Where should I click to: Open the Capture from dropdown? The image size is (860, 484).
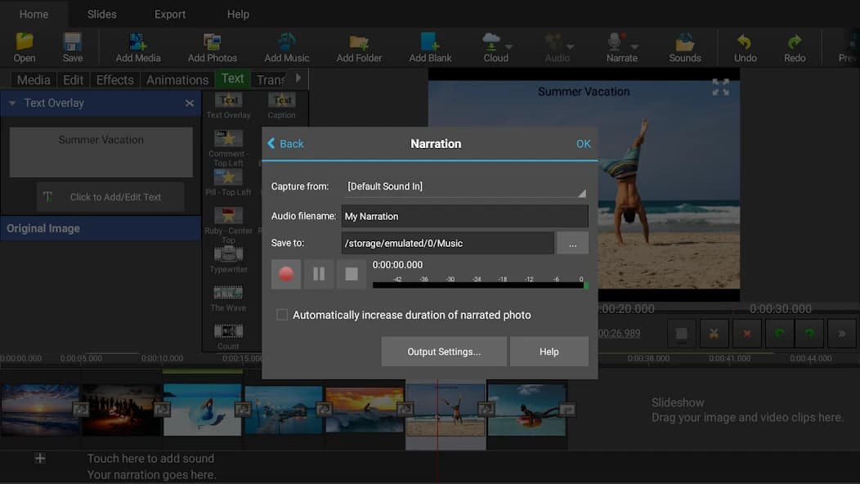[466, 187]
